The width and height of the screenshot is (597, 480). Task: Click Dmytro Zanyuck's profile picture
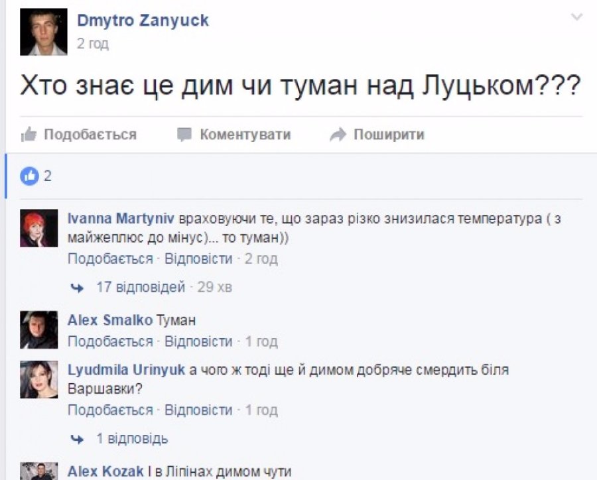(43, 32)
